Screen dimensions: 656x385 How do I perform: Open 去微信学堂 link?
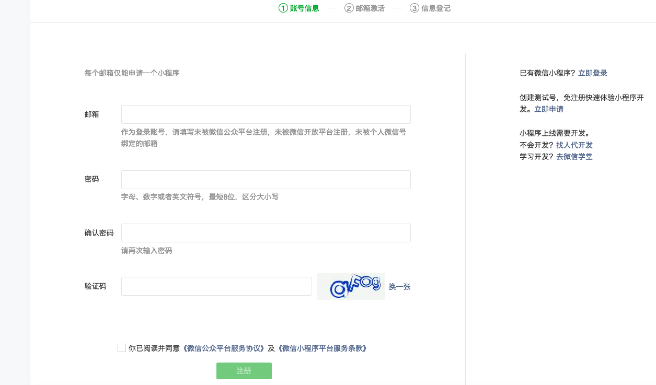click(x=574, y=156)
